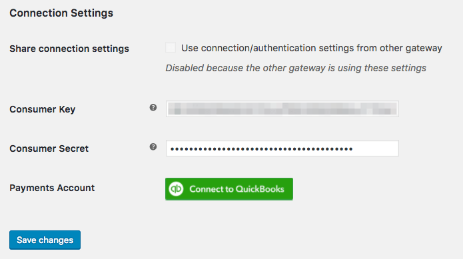Click the 'Payments Account' label
The width and height of the screenshot is (463, 259).
pos(52,188)
